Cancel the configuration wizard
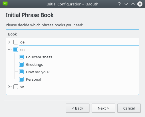 (129, 108)
